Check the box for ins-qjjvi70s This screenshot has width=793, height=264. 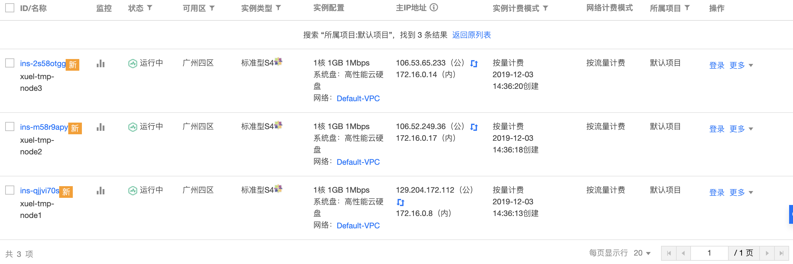(10, 190)
